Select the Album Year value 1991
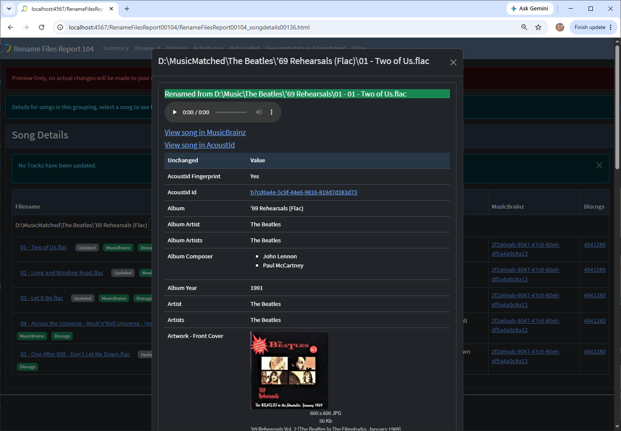The width and height of the screenshot is (621, 431). [x=257, y=288]
